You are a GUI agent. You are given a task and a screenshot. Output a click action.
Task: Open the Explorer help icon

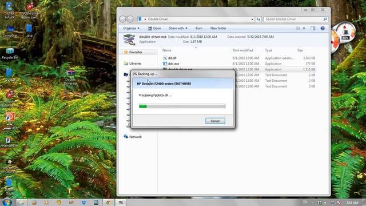[x=323, y=28]
